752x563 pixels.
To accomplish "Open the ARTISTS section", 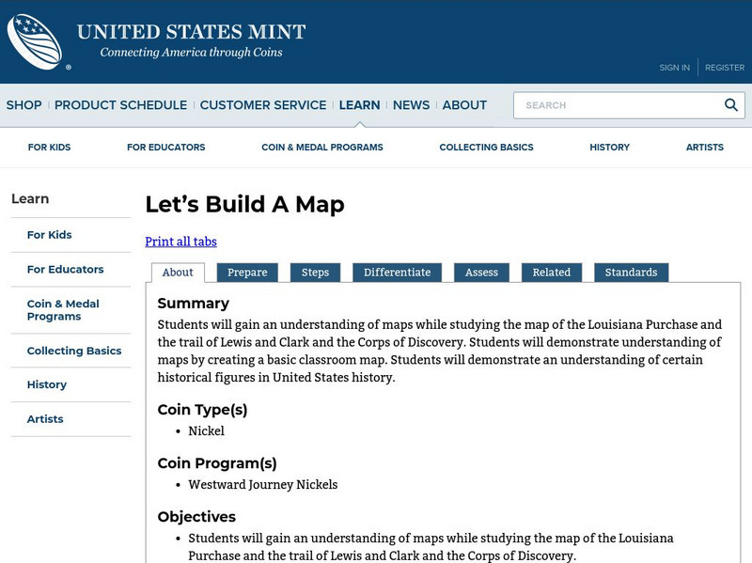I will coord(705,147).
